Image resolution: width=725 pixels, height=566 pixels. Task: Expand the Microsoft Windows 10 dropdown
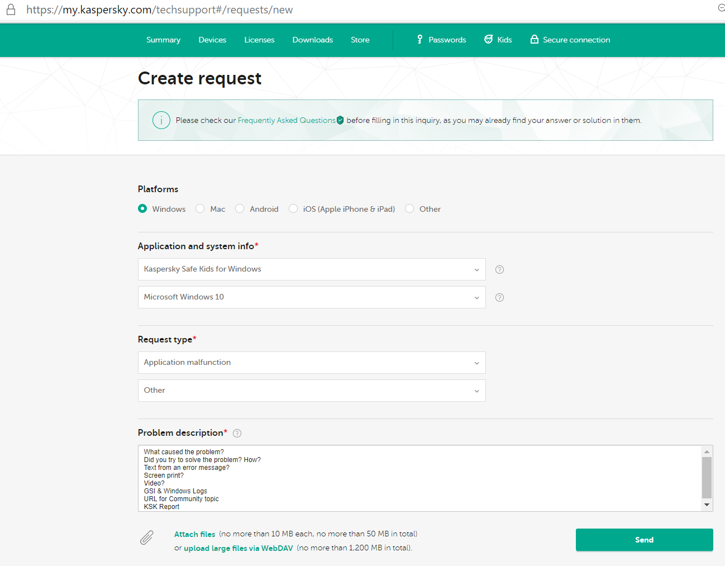click(312, 297)
